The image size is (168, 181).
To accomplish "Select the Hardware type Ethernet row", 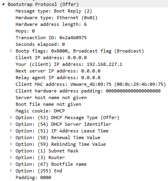I will click(56, 18).
